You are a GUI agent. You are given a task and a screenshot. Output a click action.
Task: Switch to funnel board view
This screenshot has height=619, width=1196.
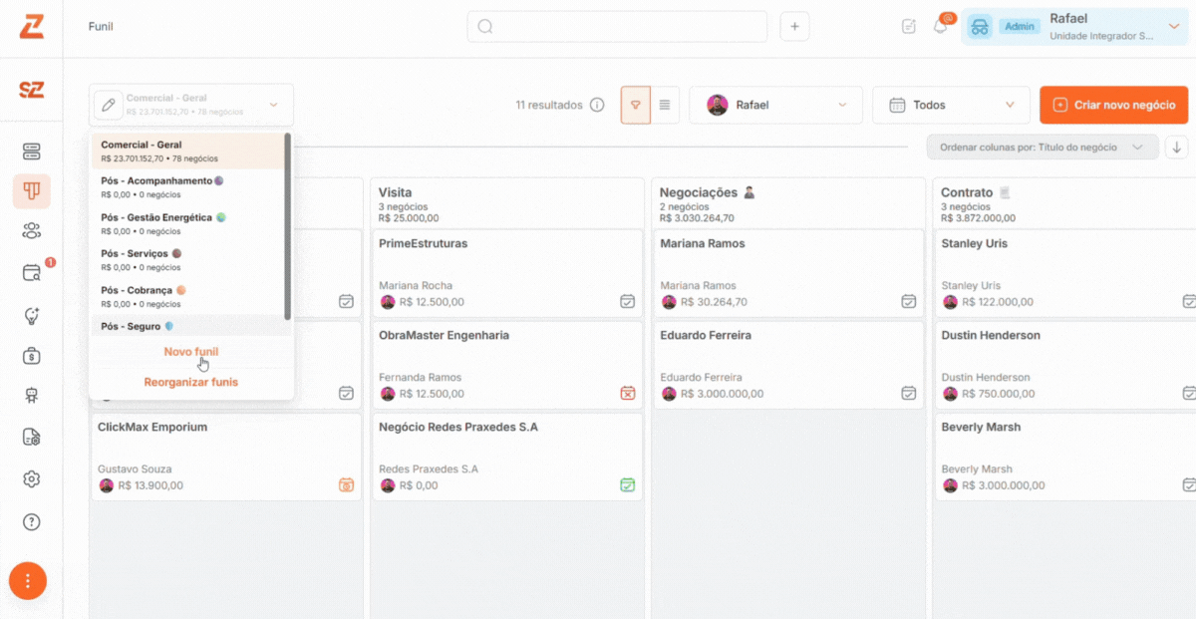pyautogui.click(x=636, y=105)
